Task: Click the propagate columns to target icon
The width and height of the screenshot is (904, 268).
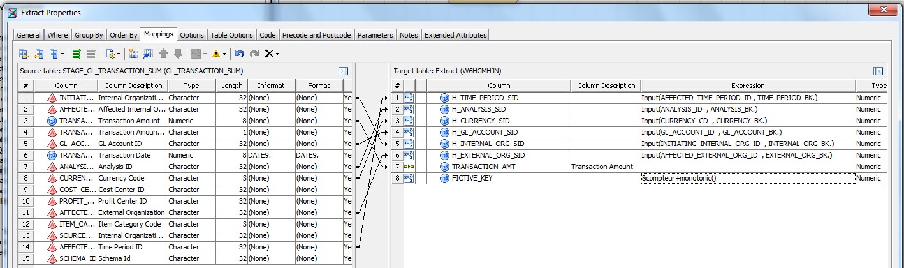Action: click(x=24, y=54)
